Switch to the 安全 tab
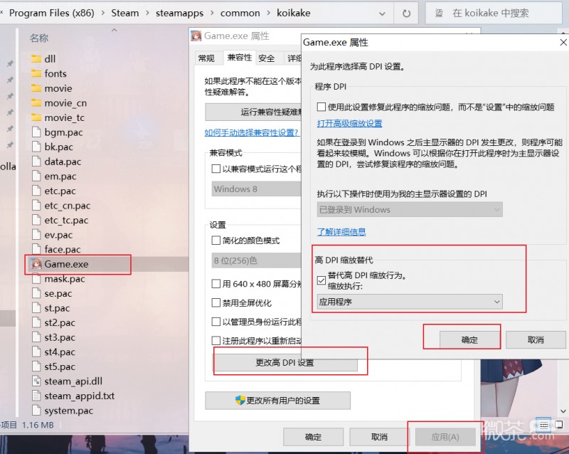Image resolution: width=569 pixels, height=454 pixels. point(267,58)
